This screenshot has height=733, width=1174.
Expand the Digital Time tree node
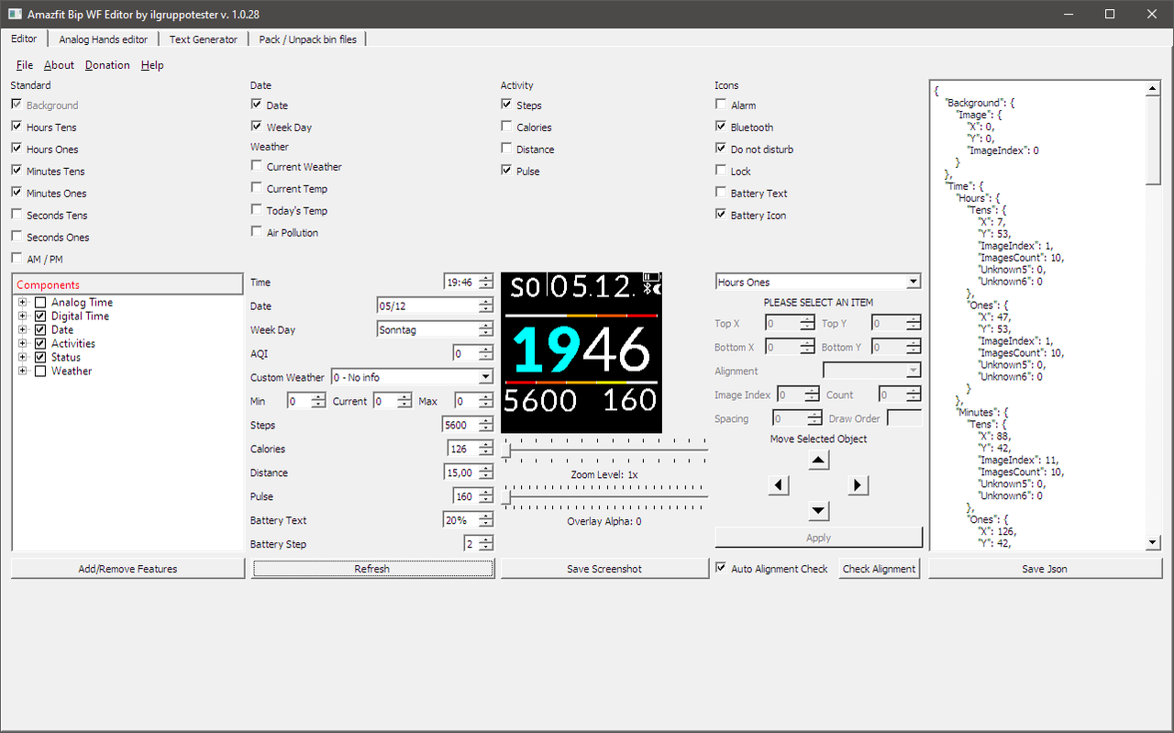(x=23, y=316)
